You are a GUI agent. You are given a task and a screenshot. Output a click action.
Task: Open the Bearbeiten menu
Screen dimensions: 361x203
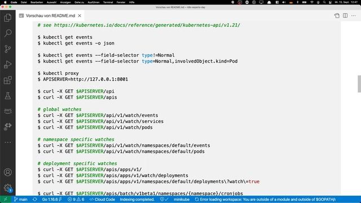(x=37, y=2)
